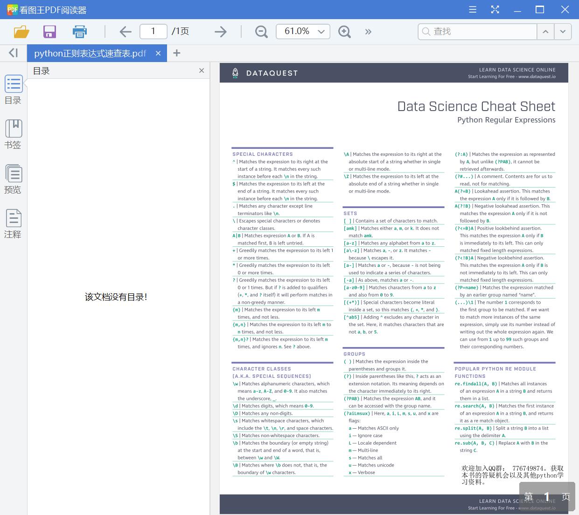Zoom in with the plus magnifier

pos(344,32)
